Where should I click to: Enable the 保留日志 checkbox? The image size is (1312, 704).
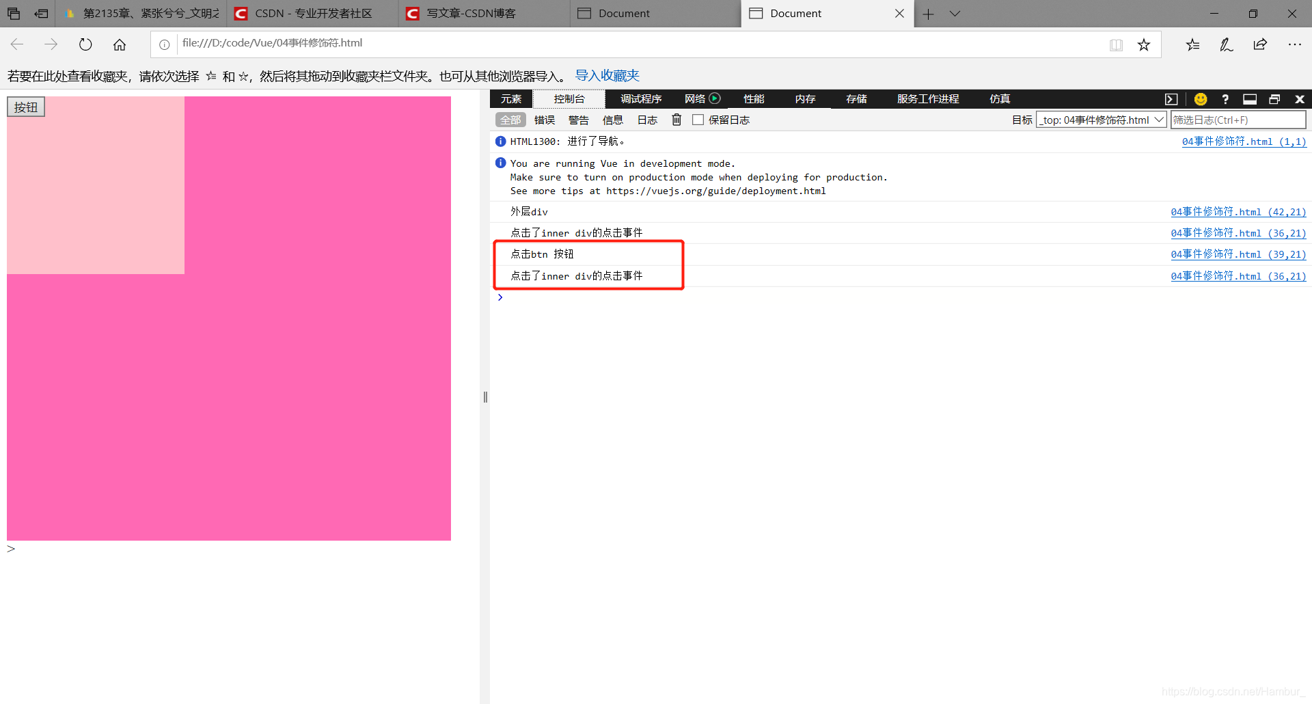pyautogui.click(x=698, y=120)
